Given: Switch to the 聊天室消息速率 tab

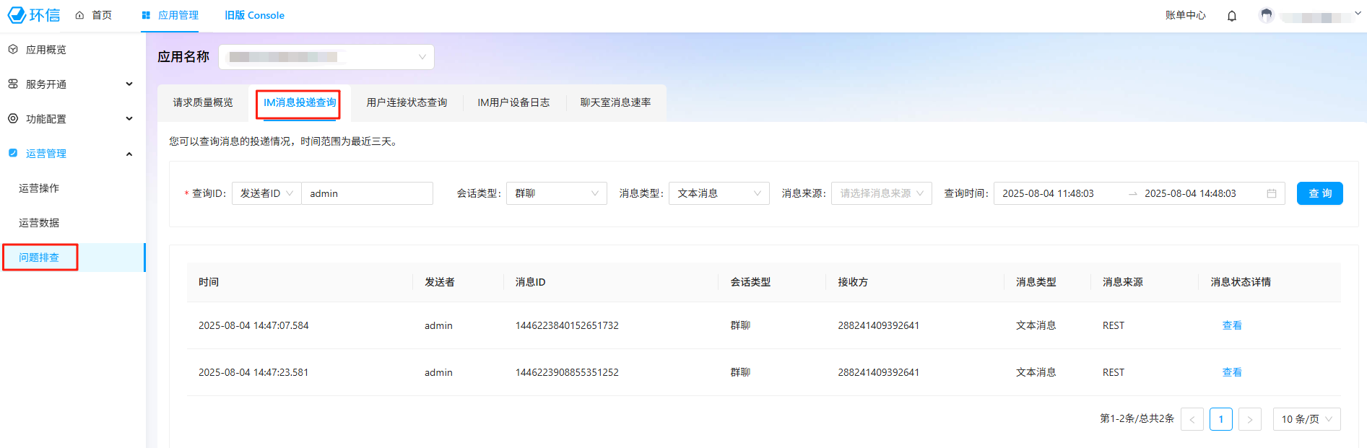Looking at the screenshot, I should coord(615,102).
